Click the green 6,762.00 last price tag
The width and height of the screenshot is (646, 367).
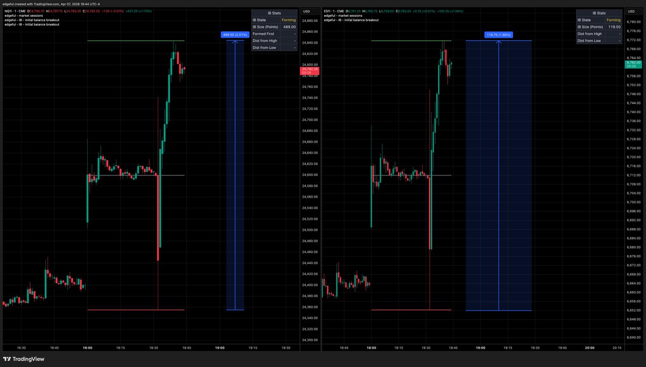633,64
